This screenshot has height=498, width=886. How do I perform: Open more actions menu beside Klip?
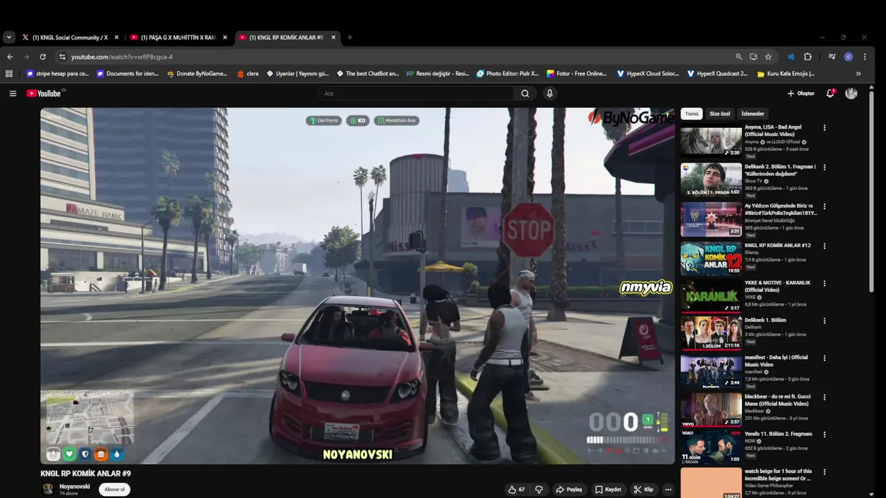point(668,489)
